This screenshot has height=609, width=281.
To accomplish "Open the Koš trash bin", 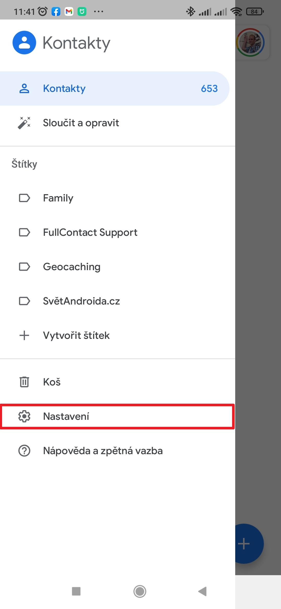I will pyautogui.click(x=52, y=382).
